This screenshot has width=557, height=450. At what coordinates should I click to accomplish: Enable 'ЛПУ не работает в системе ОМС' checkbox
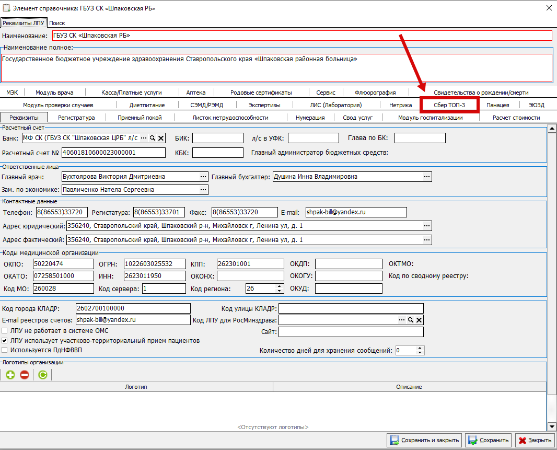(5, 331)
